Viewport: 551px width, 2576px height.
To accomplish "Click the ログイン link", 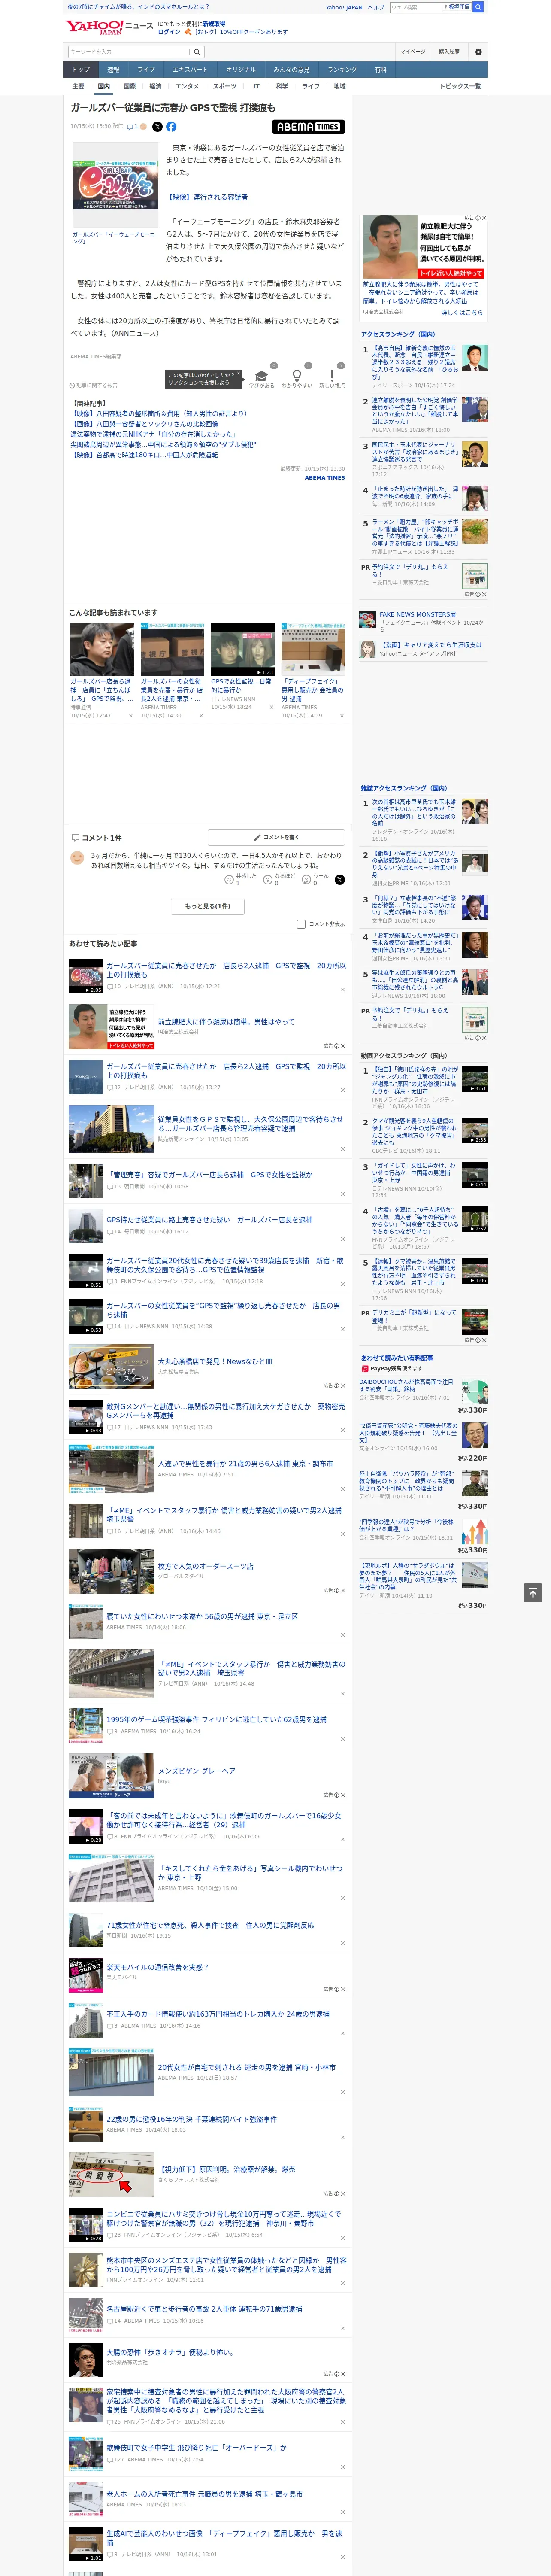I will (x=169, y=32).
